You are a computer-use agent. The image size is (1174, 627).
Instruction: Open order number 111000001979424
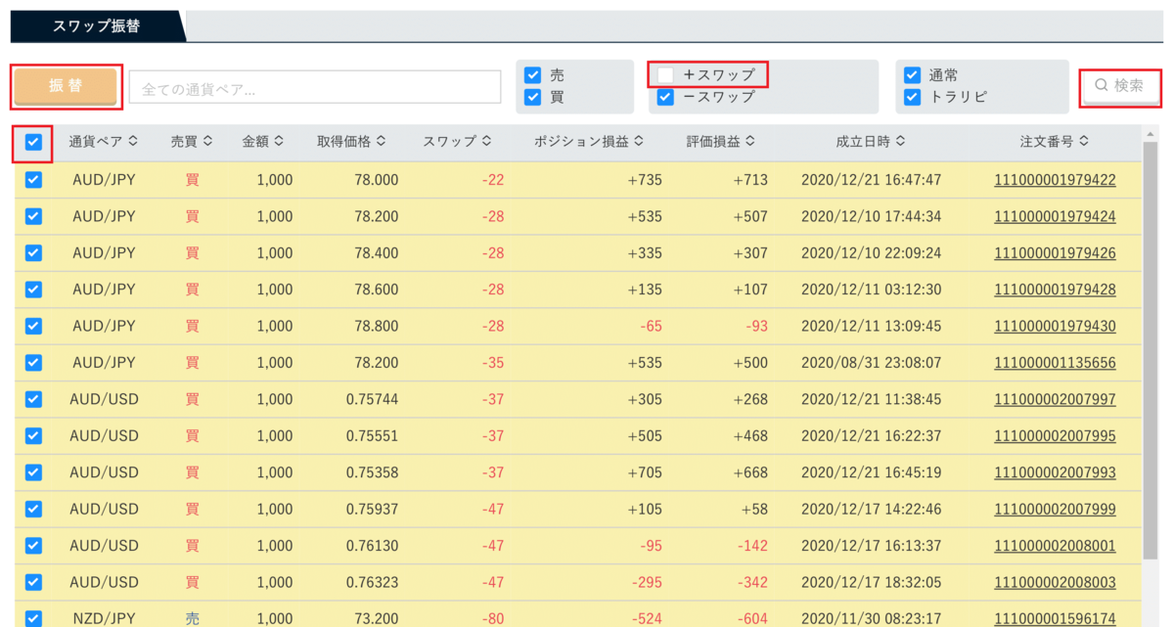[1055, 216]
